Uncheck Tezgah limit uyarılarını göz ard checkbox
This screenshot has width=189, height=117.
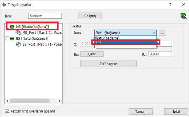point(7,111)
